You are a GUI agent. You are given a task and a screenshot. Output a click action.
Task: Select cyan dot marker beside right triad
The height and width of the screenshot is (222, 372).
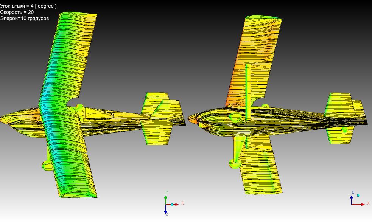pyautogui.click(x=358, y=196)
